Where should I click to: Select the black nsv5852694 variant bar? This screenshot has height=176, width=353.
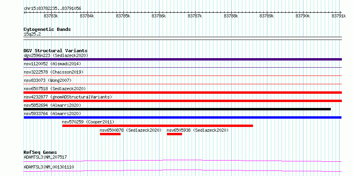point(177,109)
